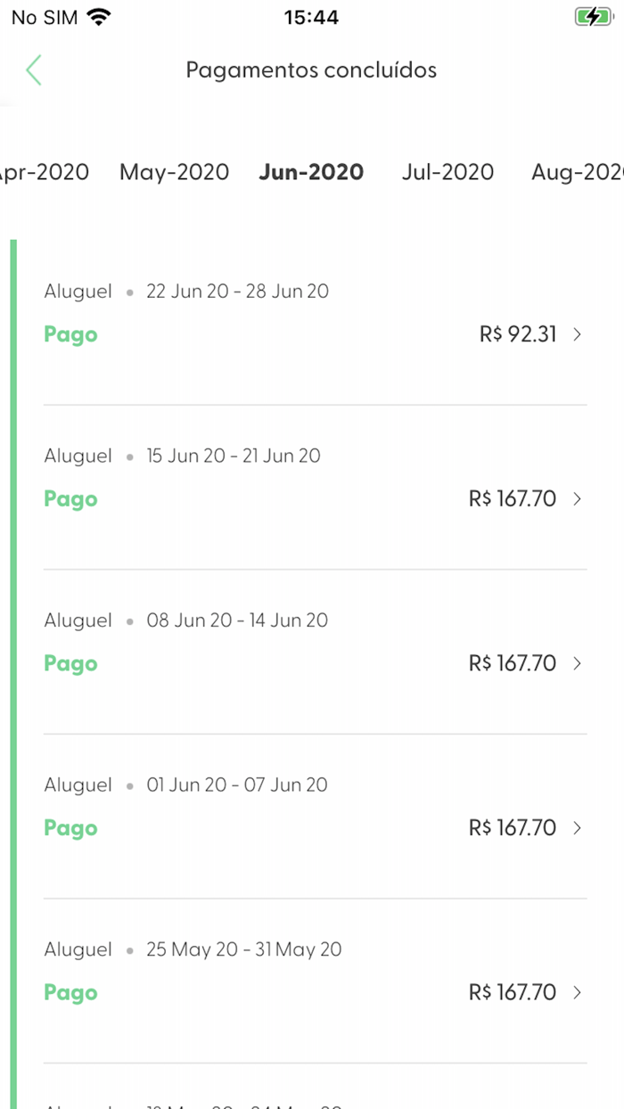Viewport: 624px width, 1109px height.
Task: Open chevron for 22 Jun R$ 92.31 payment
Action: (578, 334)
